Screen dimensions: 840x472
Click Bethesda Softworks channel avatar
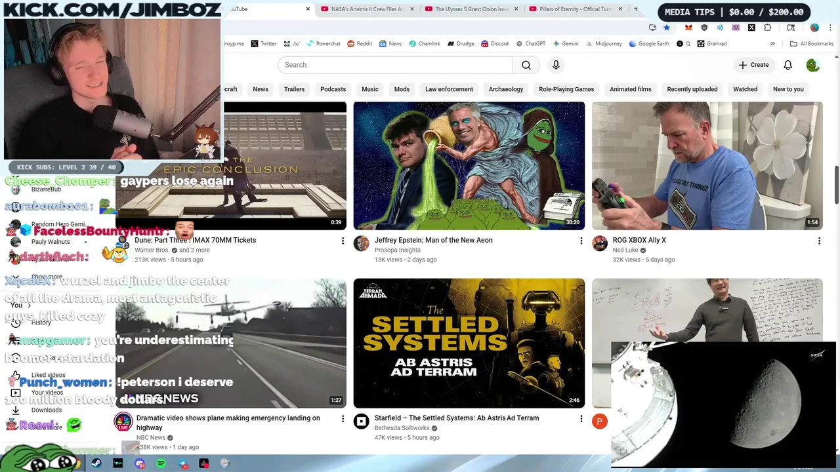click(362, 422)
